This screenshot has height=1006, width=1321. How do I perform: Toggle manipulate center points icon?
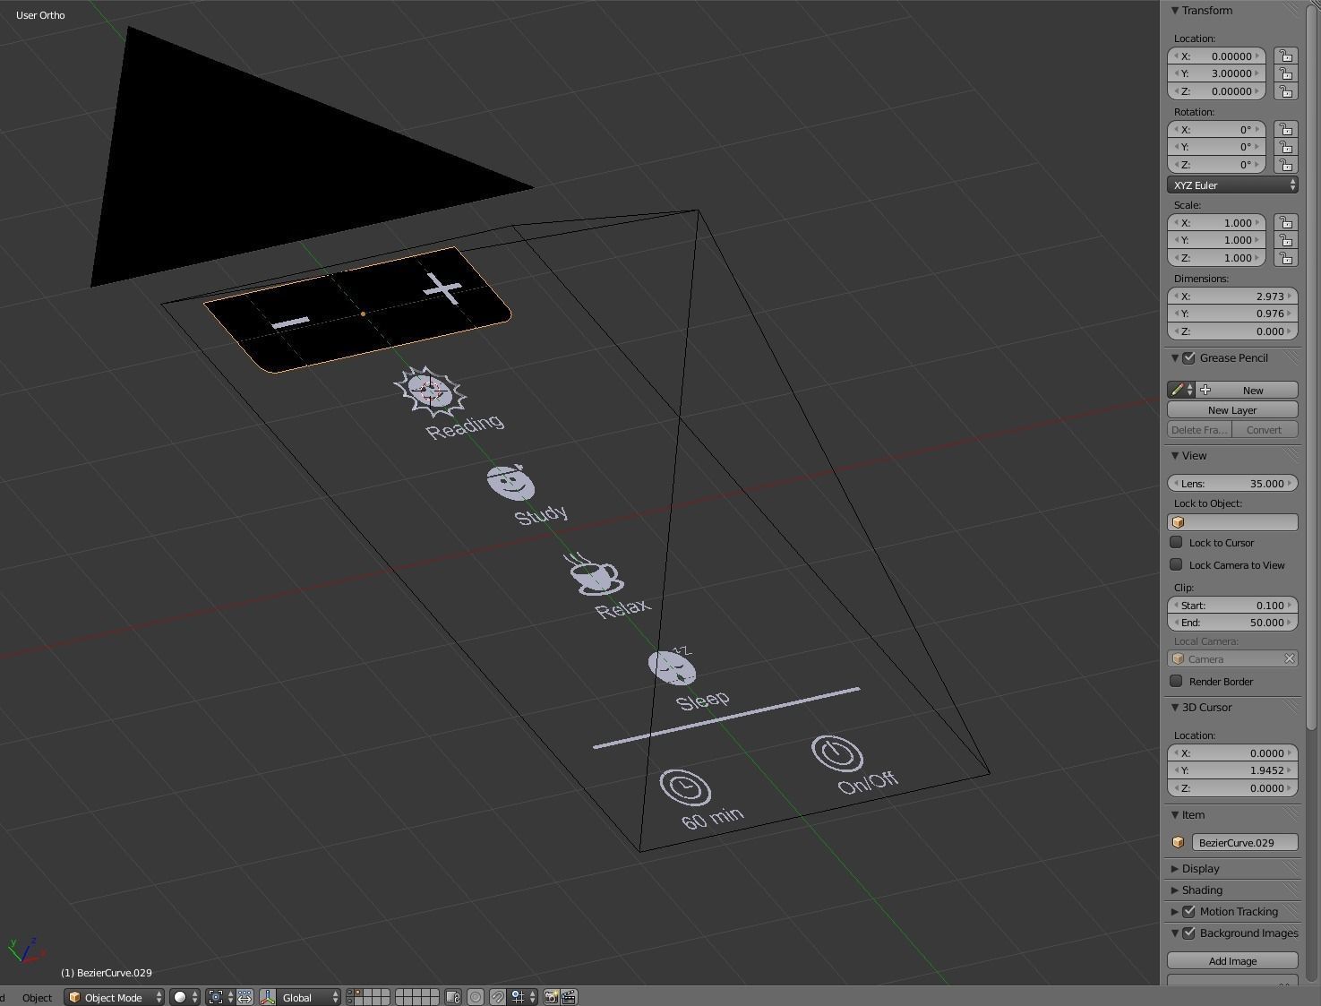(244, 997)
